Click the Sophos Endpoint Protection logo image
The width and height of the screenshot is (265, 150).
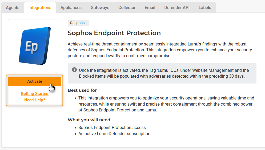(35, 45)
